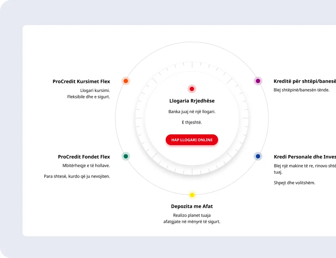Click the purple Kreditë për shtëpi dot
The image size is (336, 258).
258,81
